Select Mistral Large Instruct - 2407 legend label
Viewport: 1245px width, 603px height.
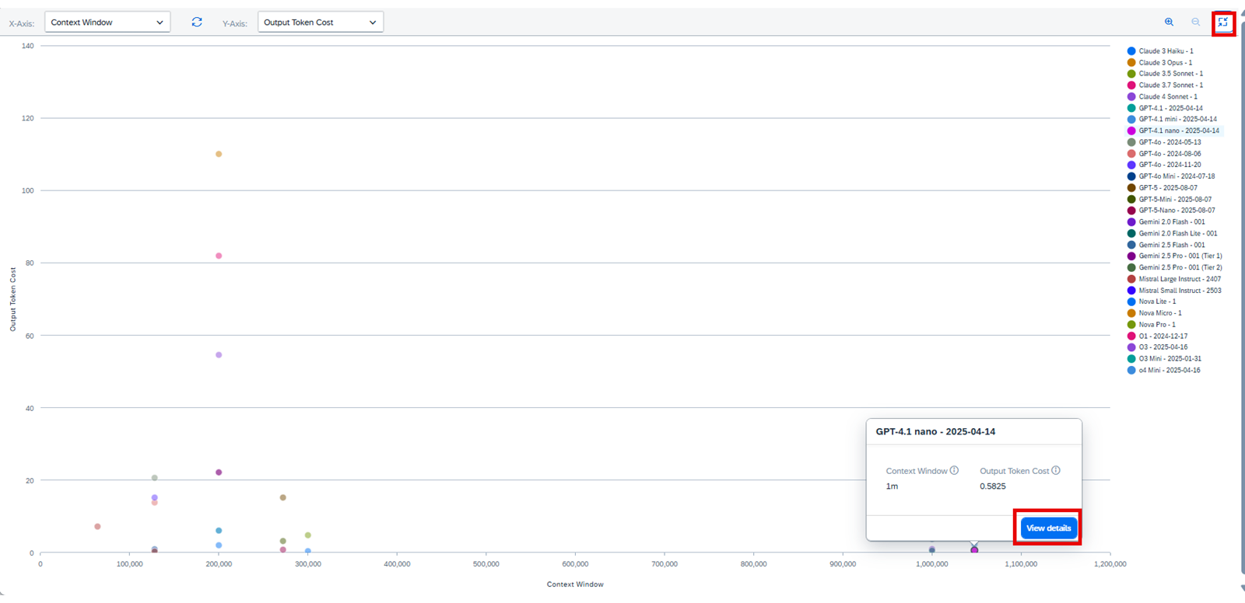coord(1180,279)
